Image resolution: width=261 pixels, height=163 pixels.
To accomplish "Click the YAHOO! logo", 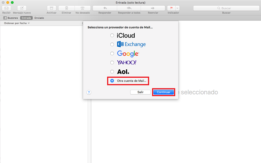I will pos(127,62).
